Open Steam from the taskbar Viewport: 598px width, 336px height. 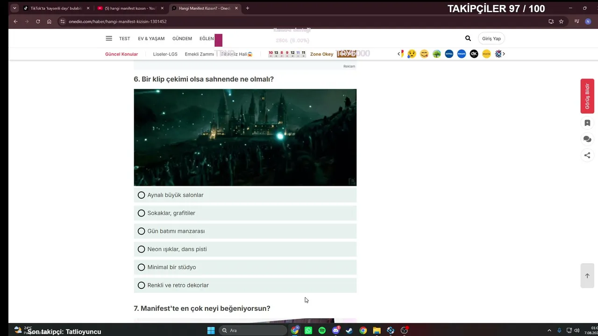click(x=349, y=330)
